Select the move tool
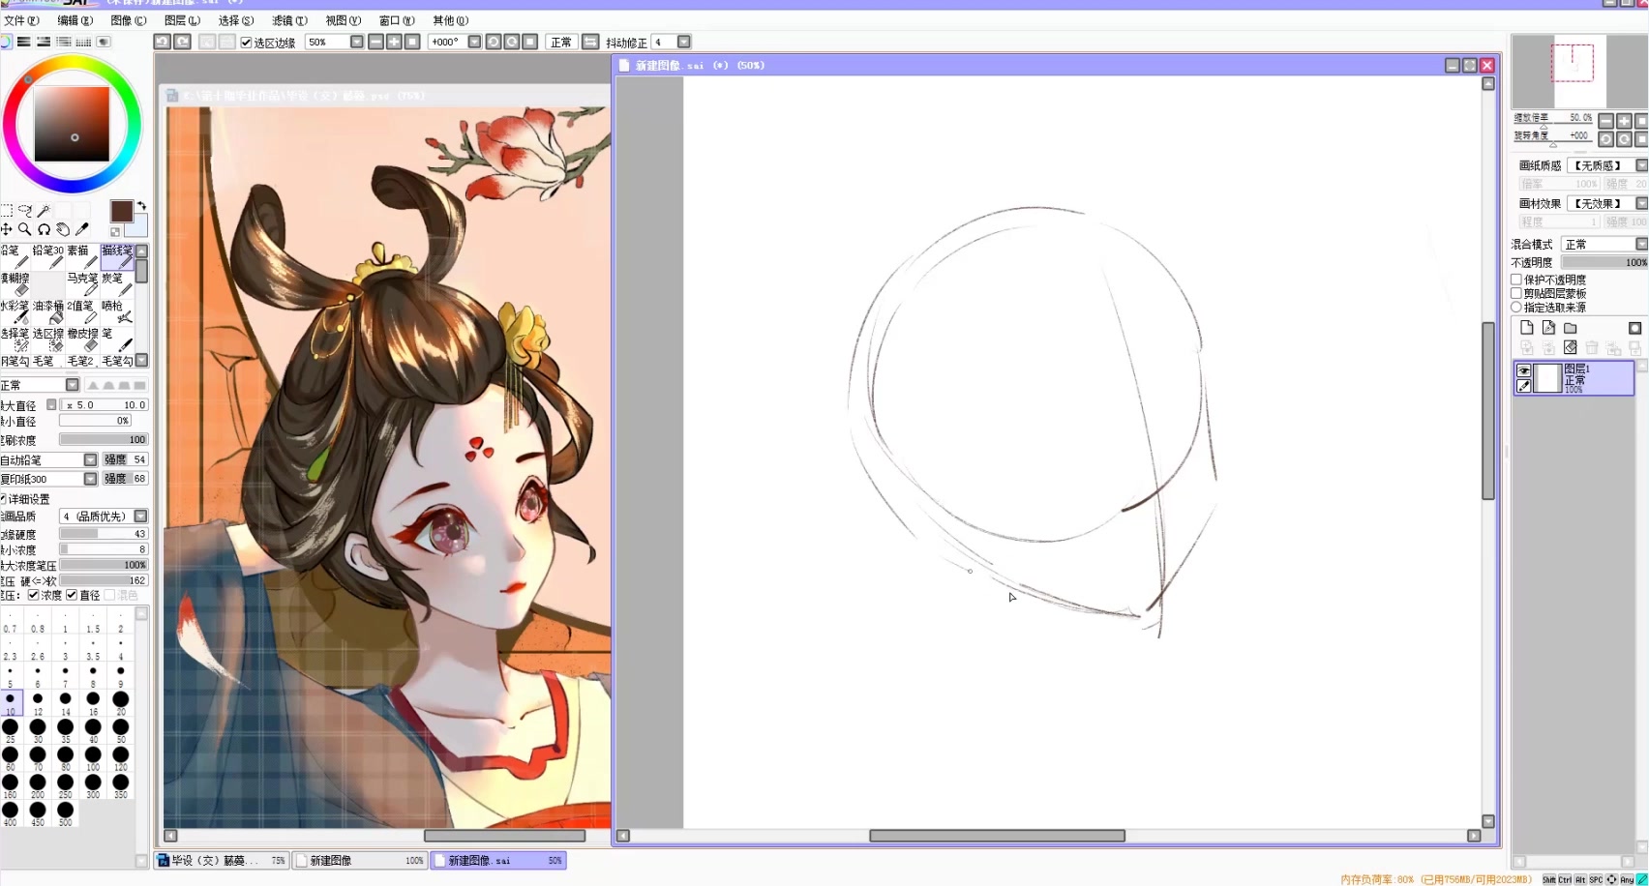Screen dimensions: 1649x886 [7, 229]
